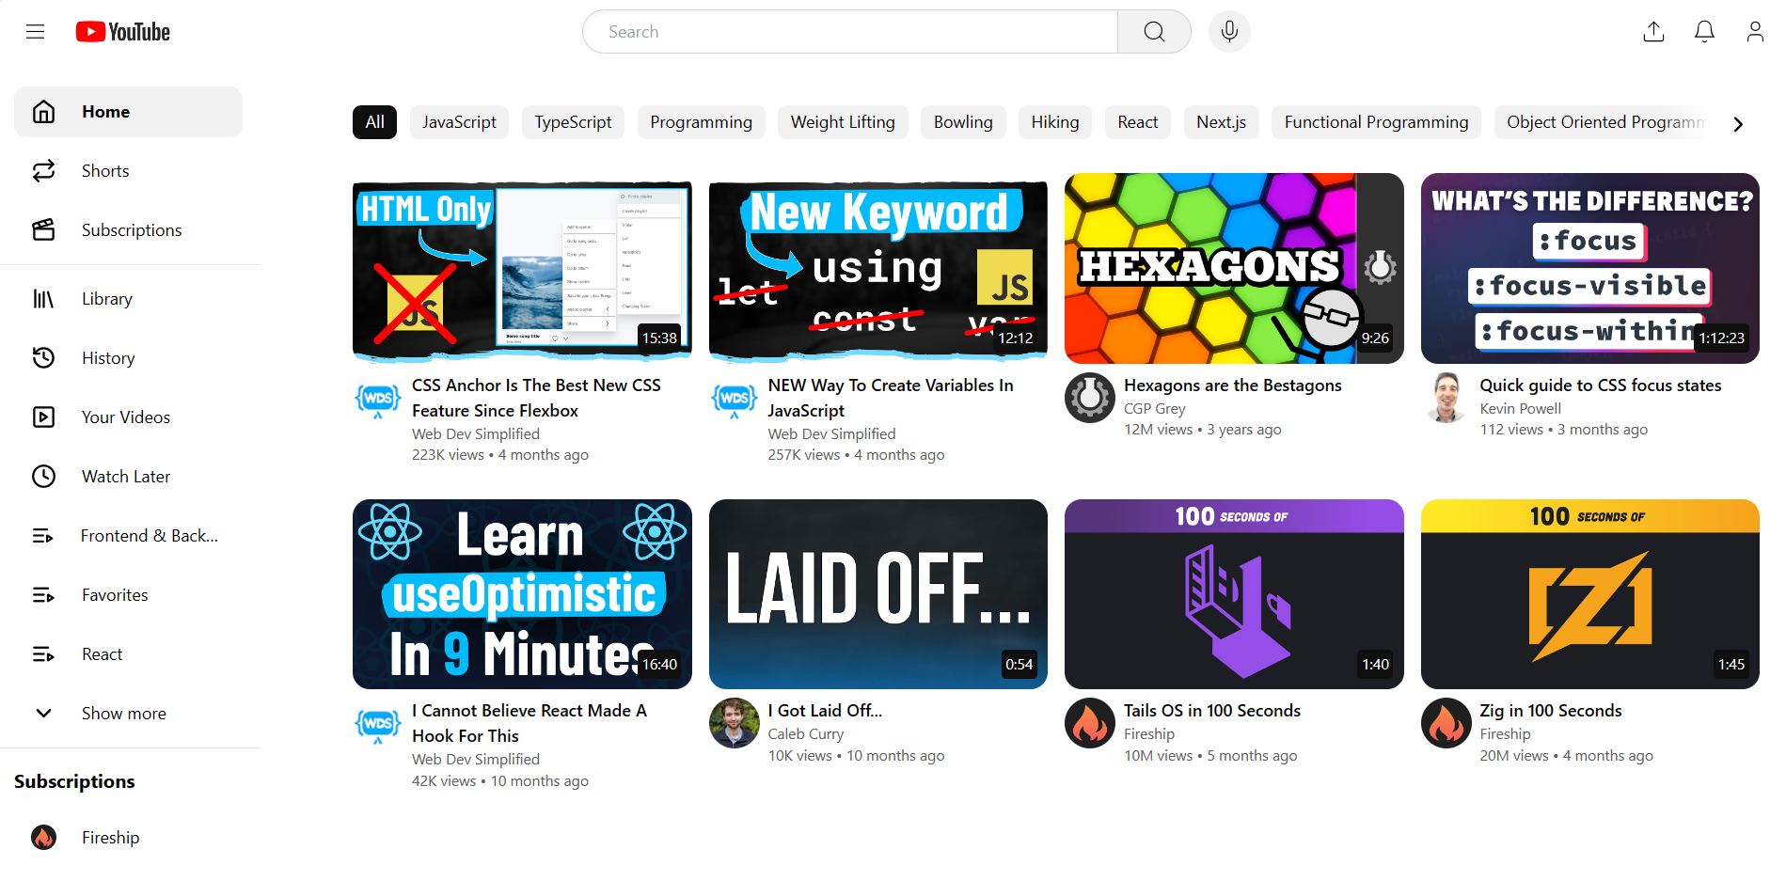1786x881 pixels.
Task: Select the Functional Programming chip
Action: [1376, 122]
